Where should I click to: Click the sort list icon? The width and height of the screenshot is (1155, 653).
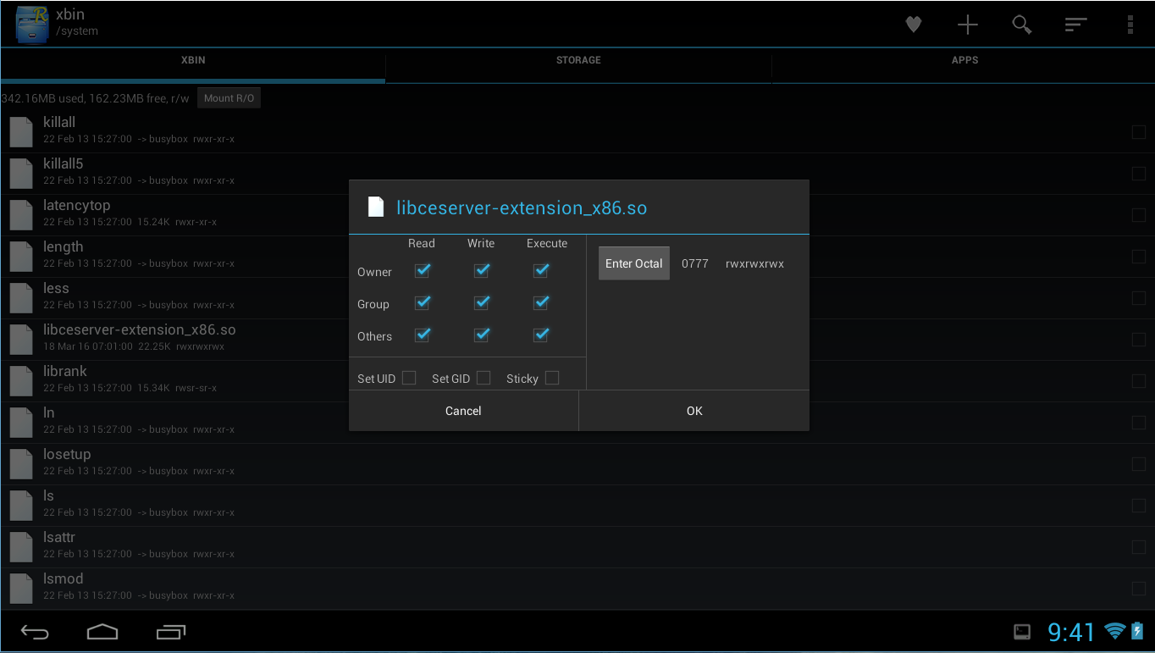[x=1075, y=25]
